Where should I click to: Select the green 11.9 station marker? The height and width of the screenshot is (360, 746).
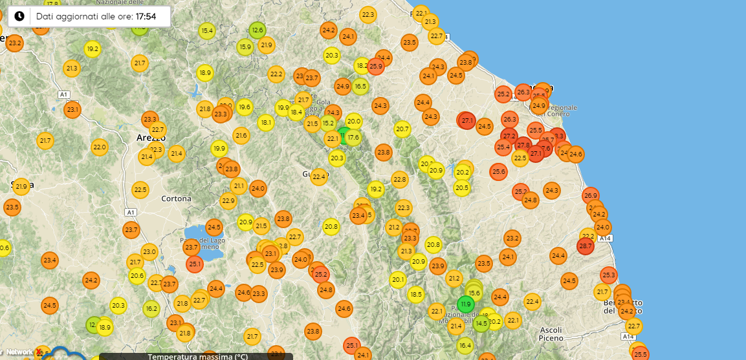465,304
